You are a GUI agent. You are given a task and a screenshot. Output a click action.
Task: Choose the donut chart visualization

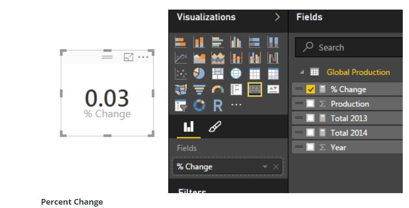click(x=201, y=105)
